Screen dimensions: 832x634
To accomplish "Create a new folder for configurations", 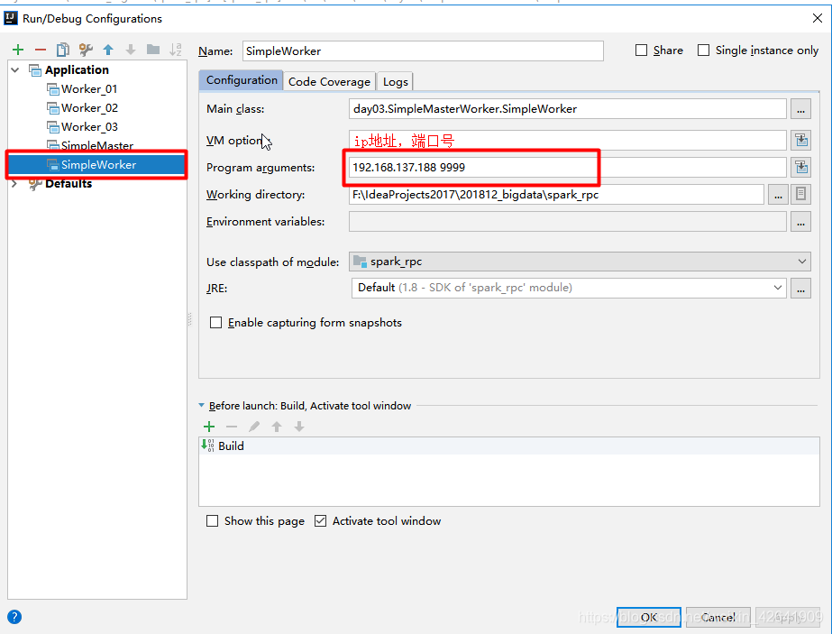I will 153,50.
